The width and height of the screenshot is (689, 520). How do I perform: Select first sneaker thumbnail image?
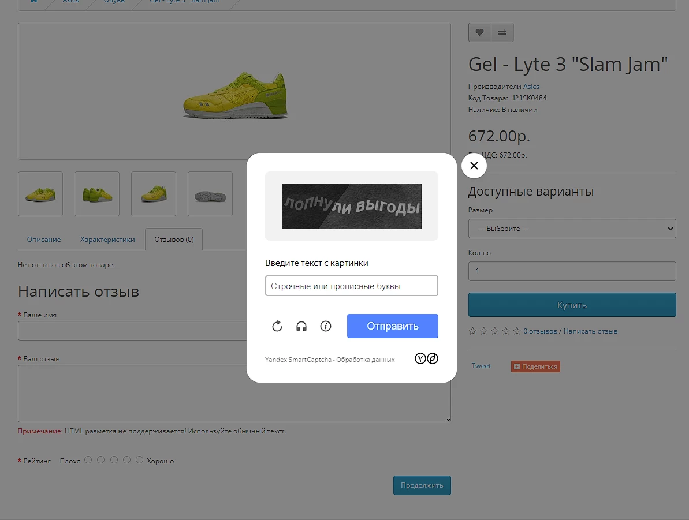[40, 194]
